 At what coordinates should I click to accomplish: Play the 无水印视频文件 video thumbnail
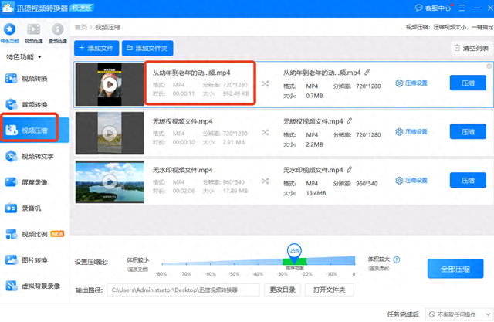click(x=110, y=181)
